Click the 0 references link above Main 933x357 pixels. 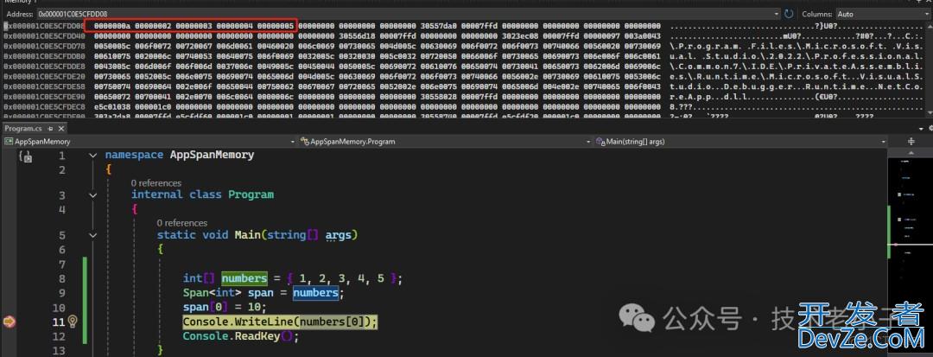point(182,223)
